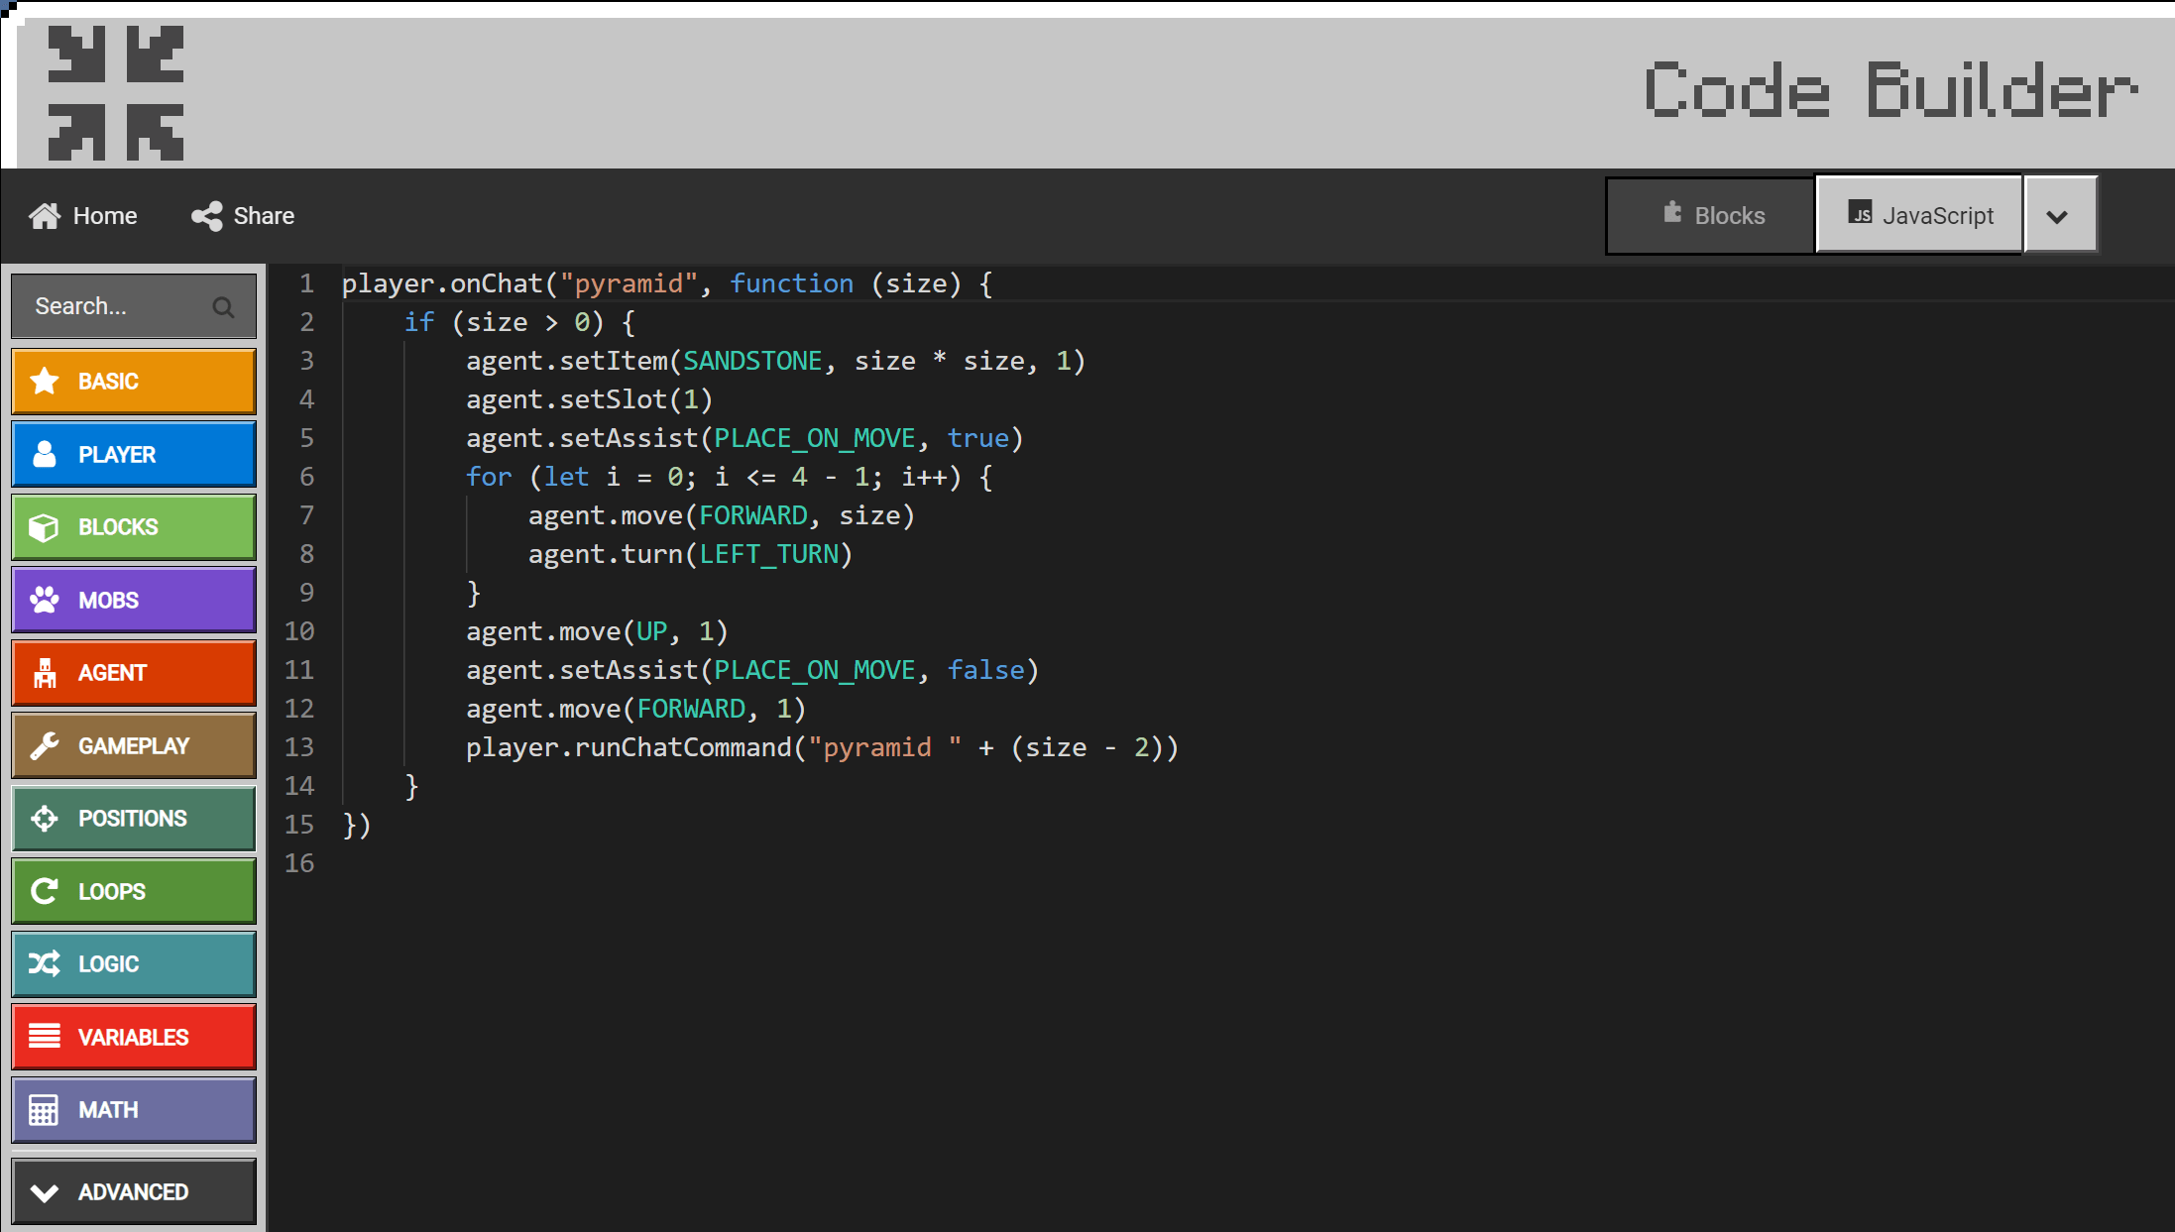Switch editor to Blocks view
The width and height of the screenshot is (2175, 1232).
coord(1712,216)
